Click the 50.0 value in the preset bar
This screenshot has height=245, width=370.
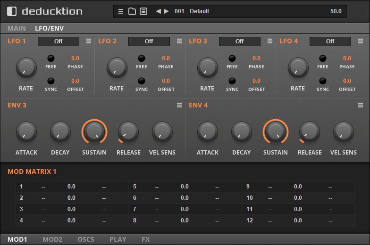point(336,11)
